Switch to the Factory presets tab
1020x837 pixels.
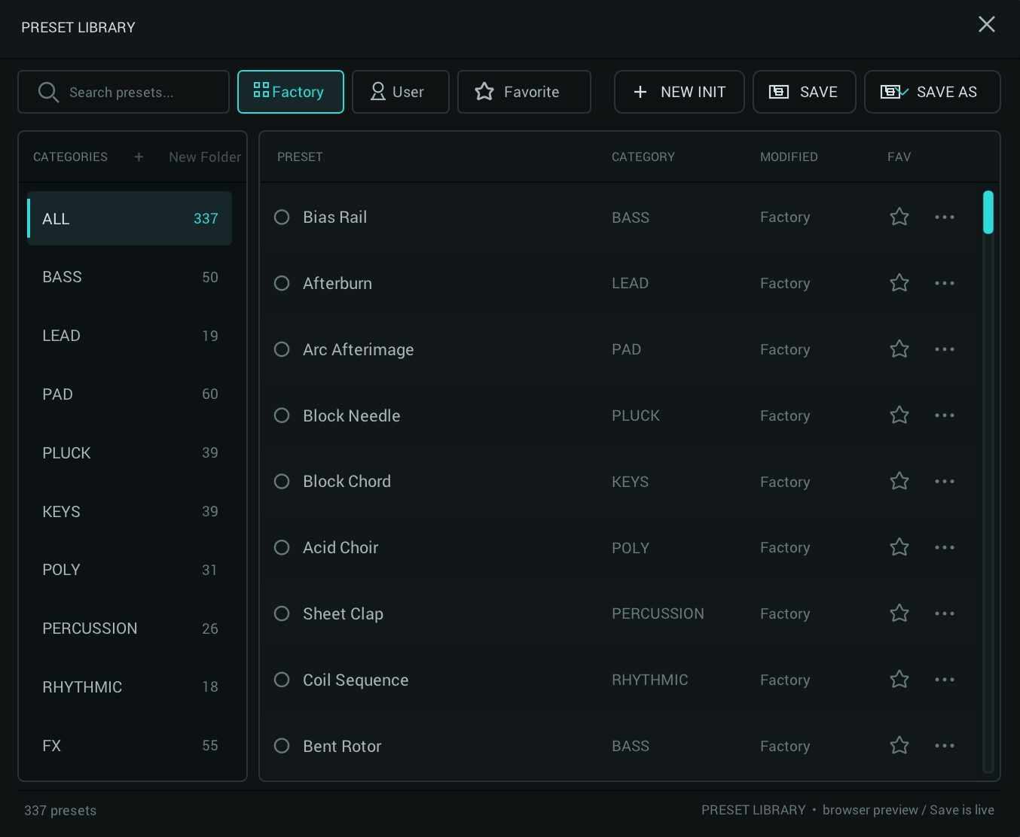point(291,92)
